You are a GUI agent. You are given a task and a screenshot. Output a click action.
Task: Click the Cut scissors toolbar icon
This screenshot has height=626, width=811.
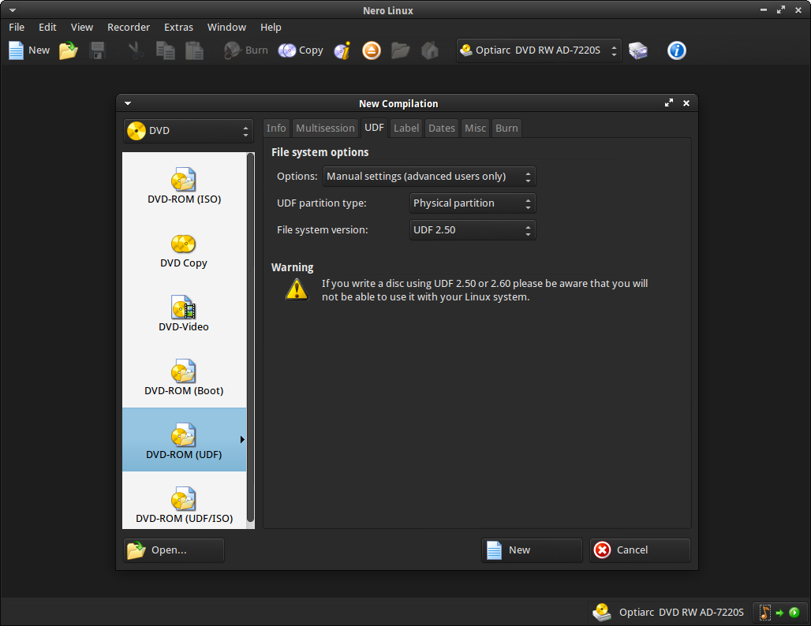pyautogui.click(x=136, y=50)
